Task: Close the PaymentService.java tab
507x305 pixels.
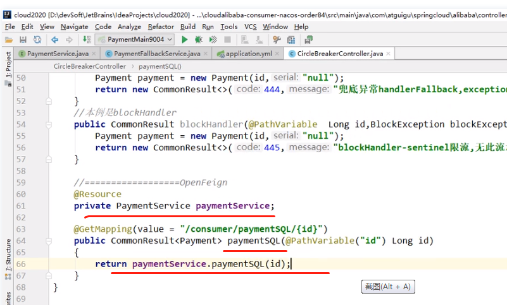Action: 94,54
